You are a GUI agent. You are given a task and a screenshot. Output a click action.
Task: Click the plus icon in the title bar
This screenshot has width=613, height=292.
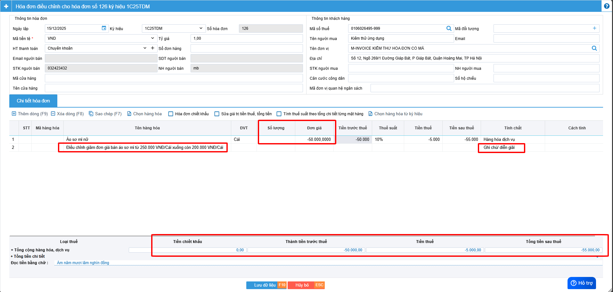[x=6, y=6]
